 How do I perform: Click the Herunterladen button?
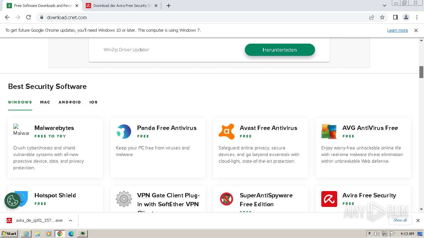[280, 50]
